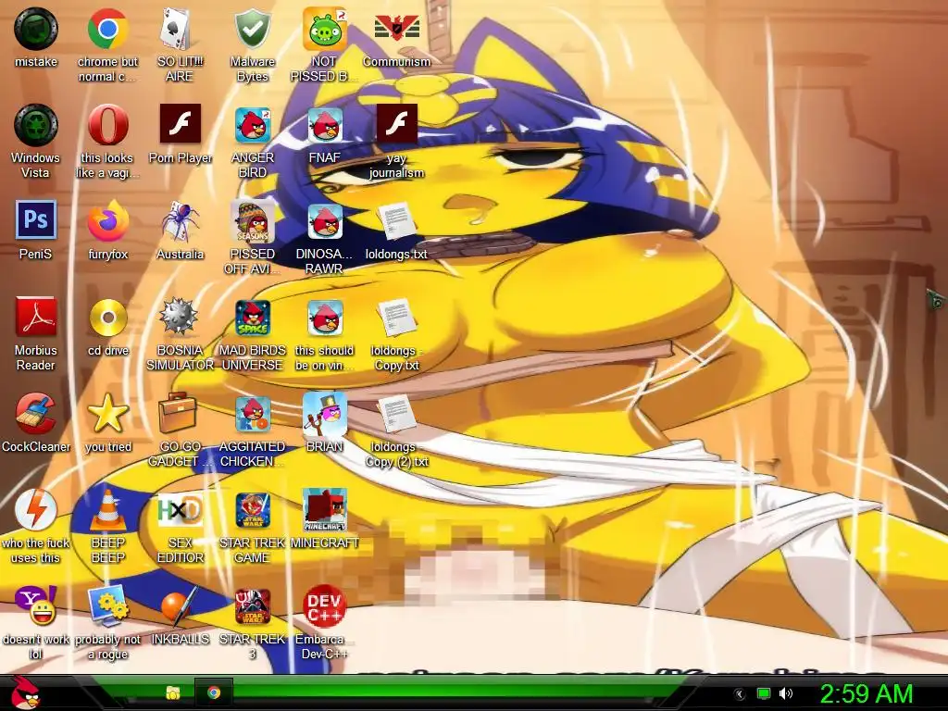Open the 'probably not a rogue' icon
Viewport: 948px width, 711px height.
pyautogui.click(x=107, y=606)
